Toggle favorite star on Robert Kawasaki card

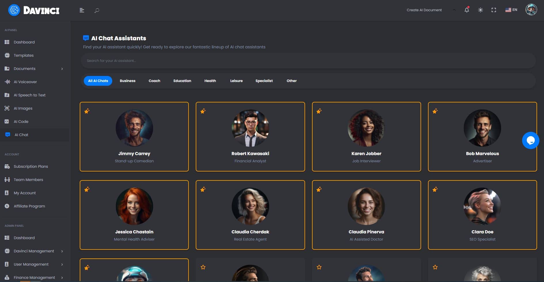(x=203, y=111)
